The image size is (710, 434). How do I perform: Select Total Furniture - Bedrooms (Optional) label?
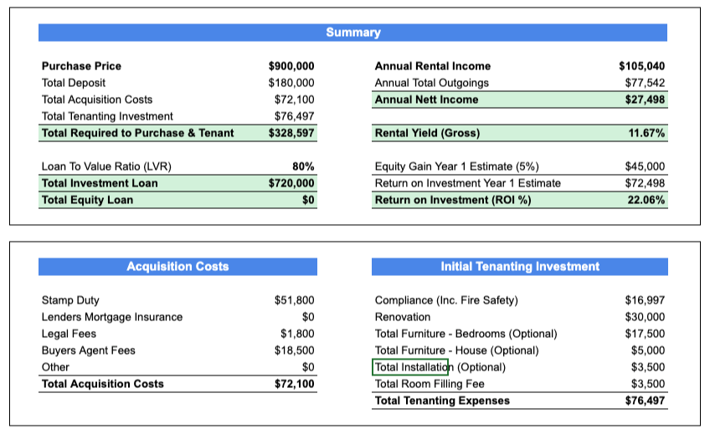point(466,334)
